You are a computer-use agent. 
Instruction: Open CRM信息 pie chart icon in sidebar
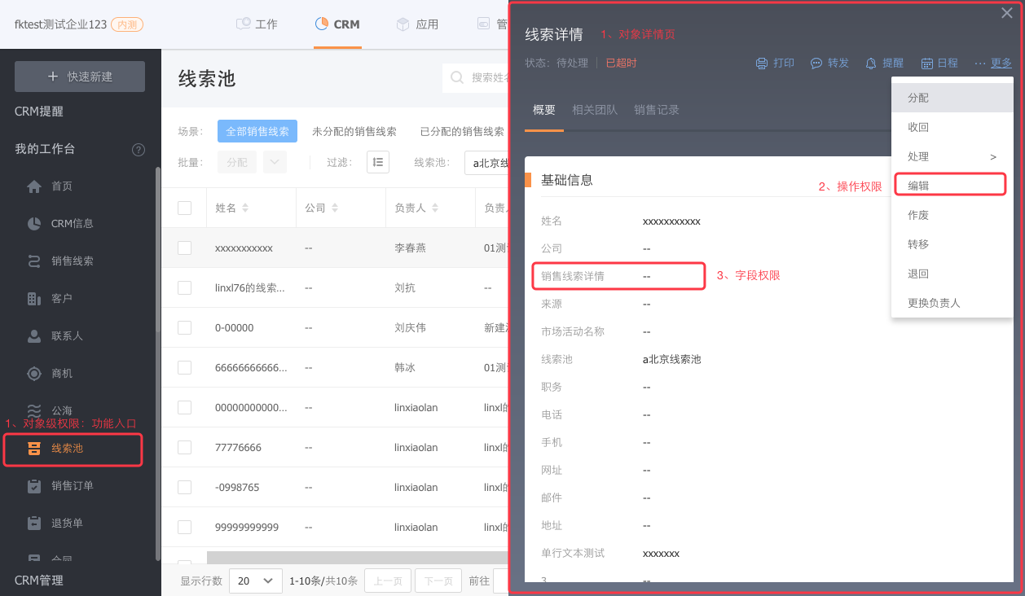[x=34, y=224]
